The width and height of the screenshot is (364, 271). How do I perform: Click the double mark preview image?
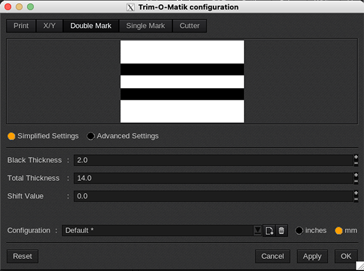(x=182, y=82)
